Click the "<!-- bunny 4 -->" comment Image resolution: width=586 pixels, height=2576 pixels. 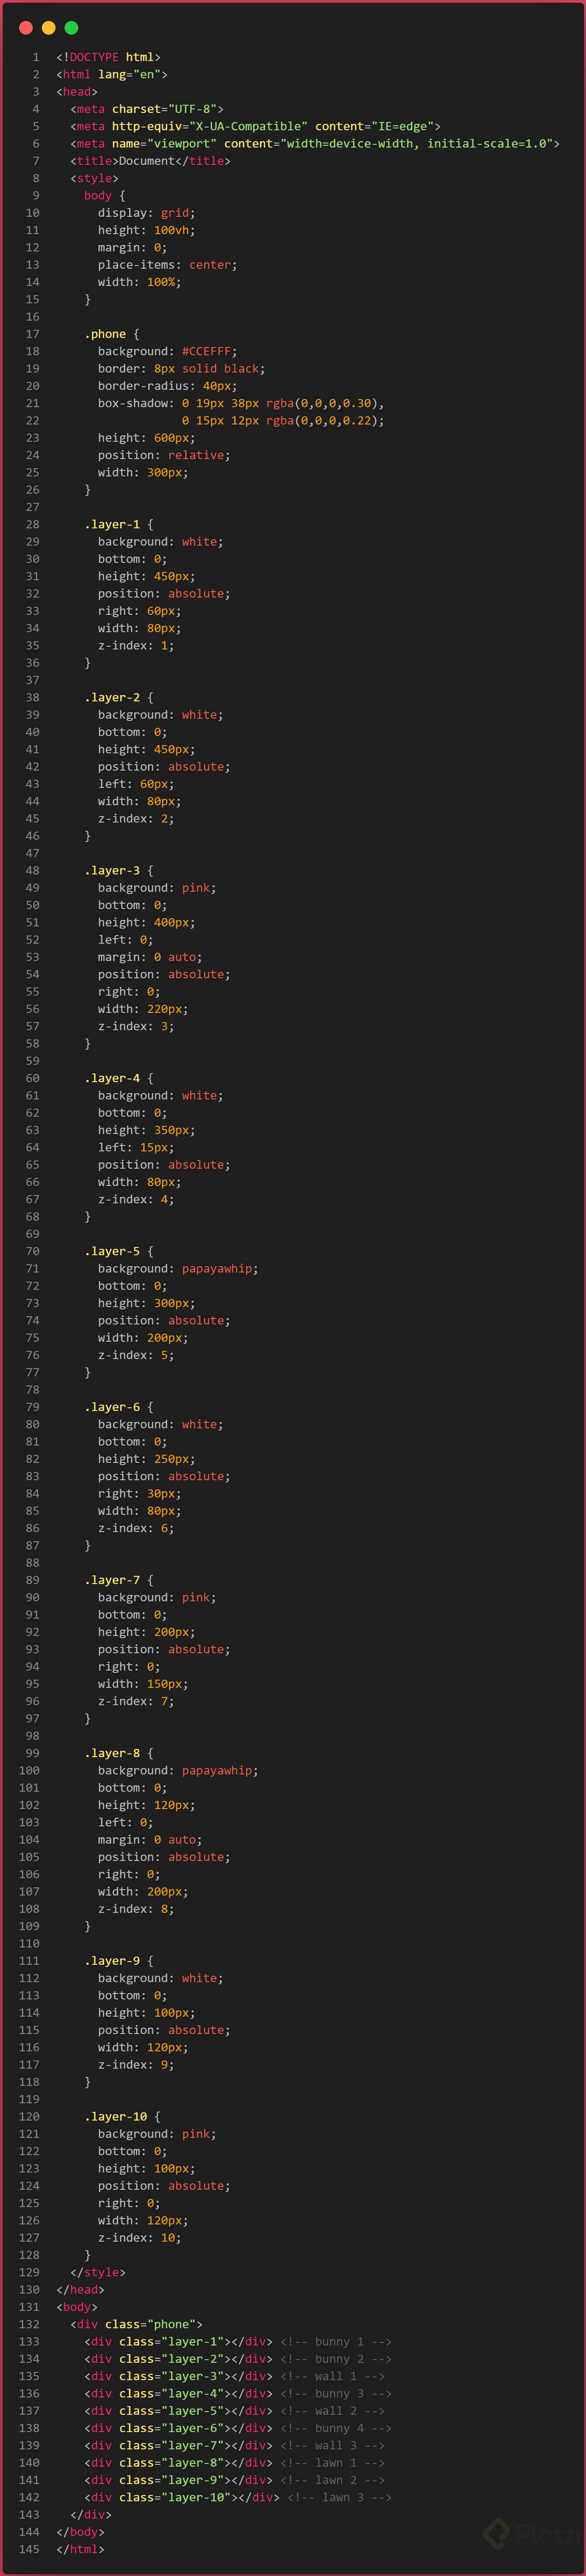tap(335, 2428)
